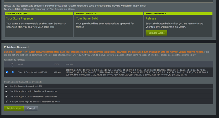Click the pricing list starting with $18.99

137,72
